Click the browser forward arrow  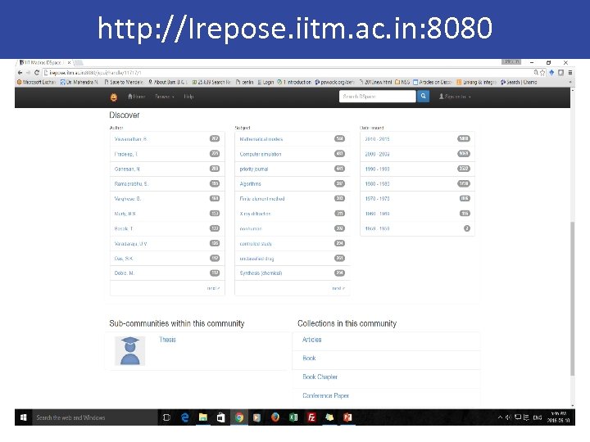tap(28, 73)
